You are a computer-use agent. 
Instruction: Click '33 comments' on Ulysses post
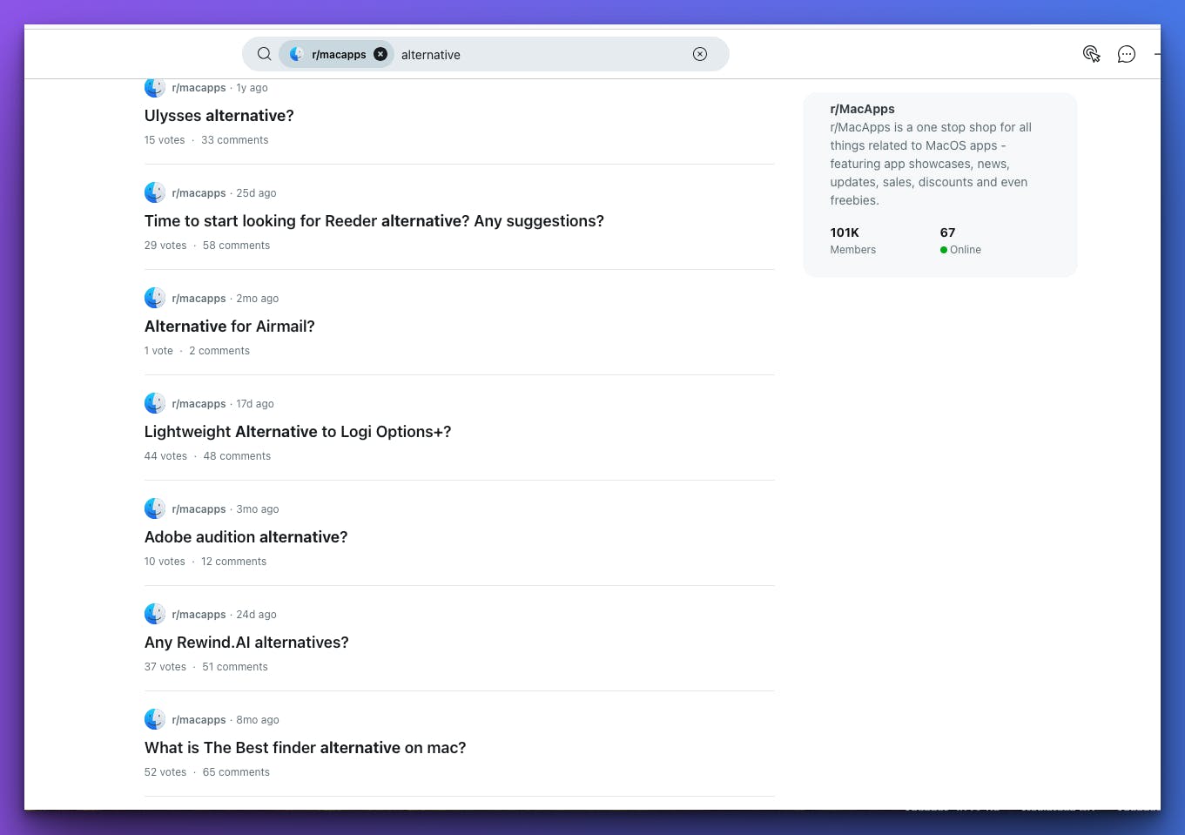235,140
